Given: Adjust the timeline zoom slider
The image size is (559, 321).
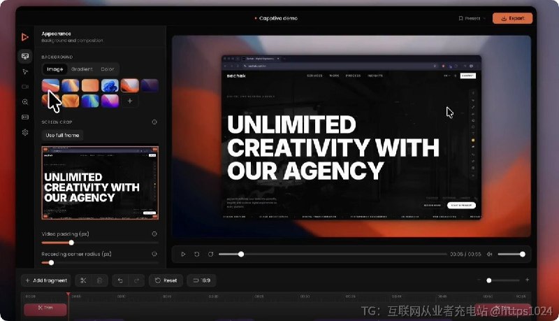Looking at the screenshot, I should (x=502, y=280).
